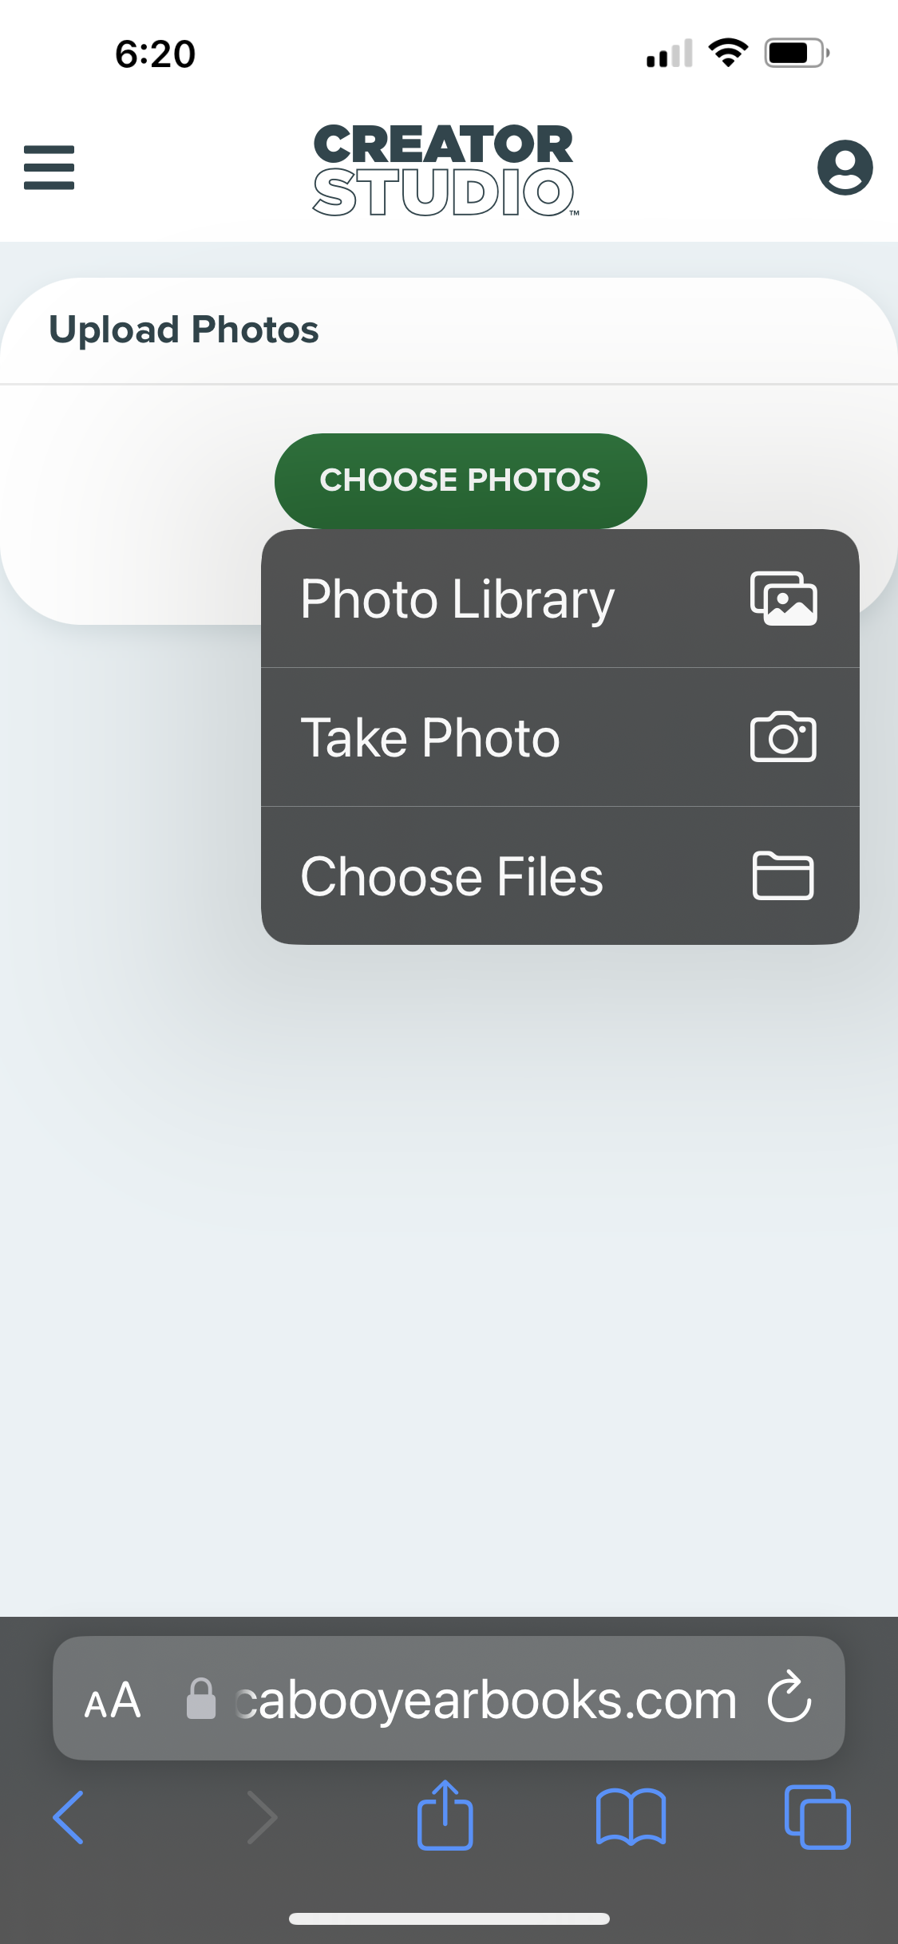Image resolution: width=898 pixels, height=1944 pixels.
Task: Open the Safari share sheet icon
Action: click(445, 1814)
